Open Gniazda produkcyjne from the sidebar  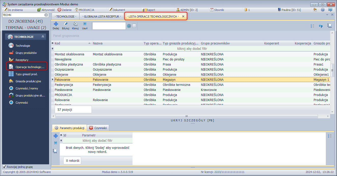coord(28,81)
